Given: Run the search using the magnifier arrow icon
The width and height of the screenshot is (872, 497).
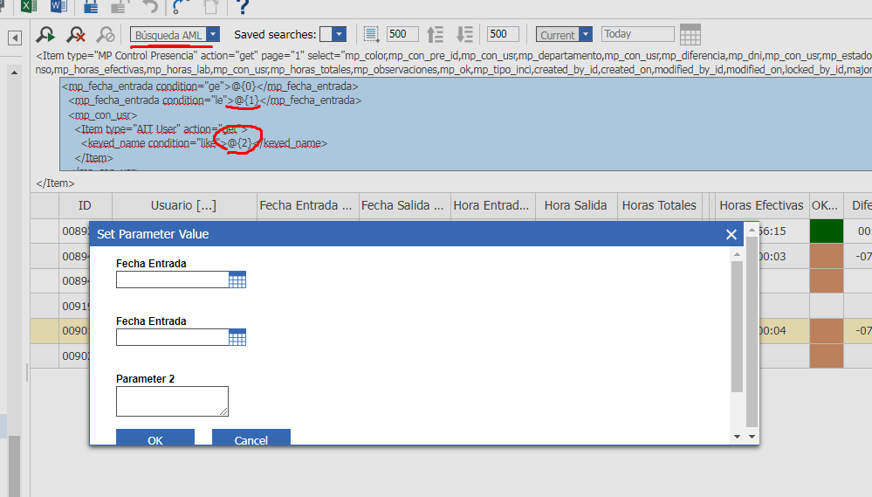Looking at the screenshot, I should (45, 35).
